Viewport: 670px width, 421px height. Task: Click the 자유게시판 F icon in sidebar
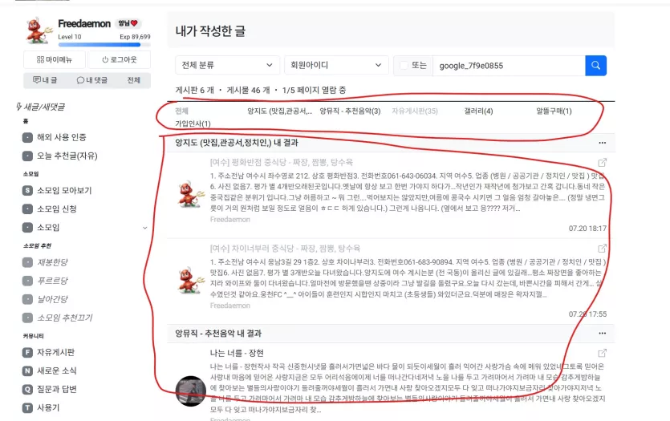click(x=27, y=352)
